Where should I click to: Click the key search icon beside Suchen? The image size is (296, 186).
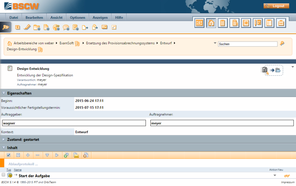click(x=282, y=43)
